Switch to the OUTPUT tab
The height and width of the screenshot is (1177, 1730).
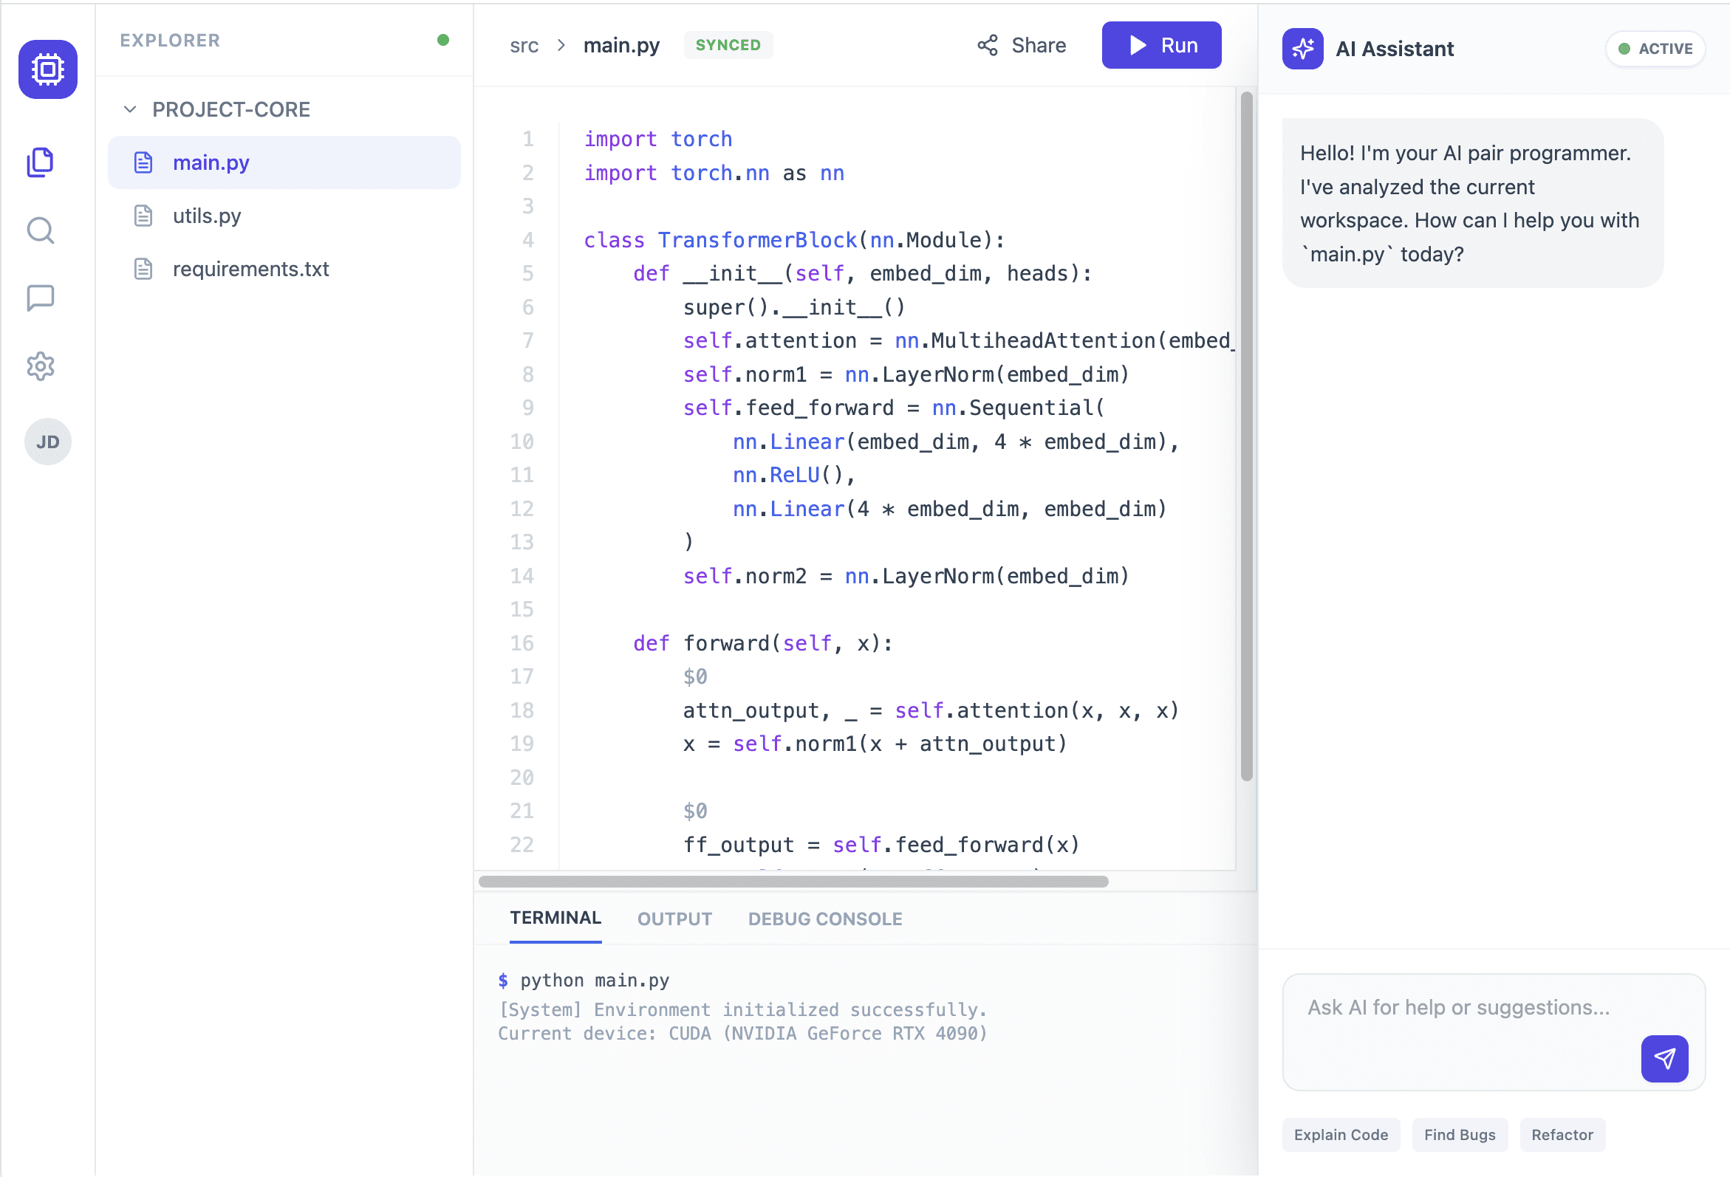click(x=674, y=919)
